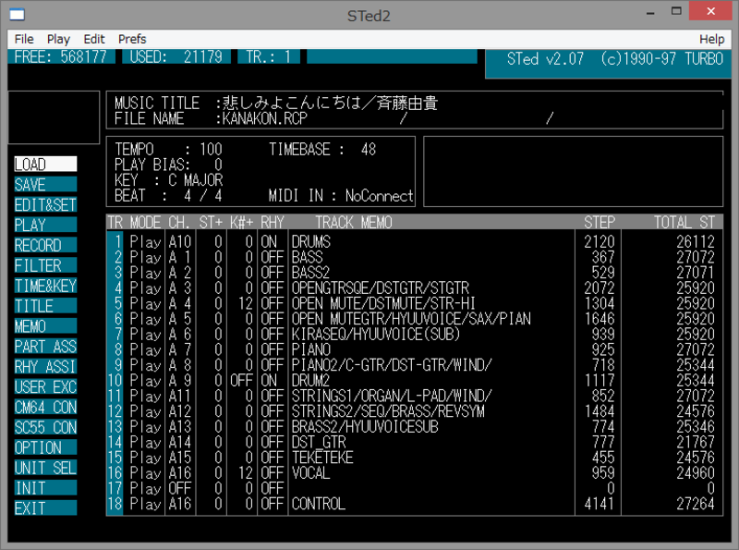Toggle RHY ON for DRUMS track
Viewport: 739px width, 550px height.
coord(269,242)
